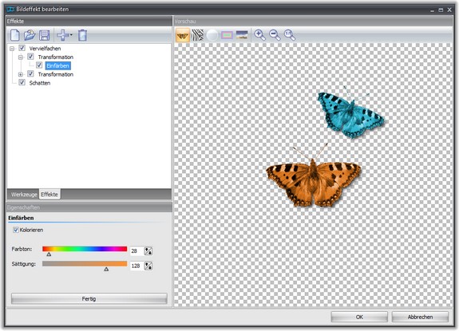The height and width of the screenshot is (331, 459).
Task: Confirm with the OK button
Action: tap(359, 317)
